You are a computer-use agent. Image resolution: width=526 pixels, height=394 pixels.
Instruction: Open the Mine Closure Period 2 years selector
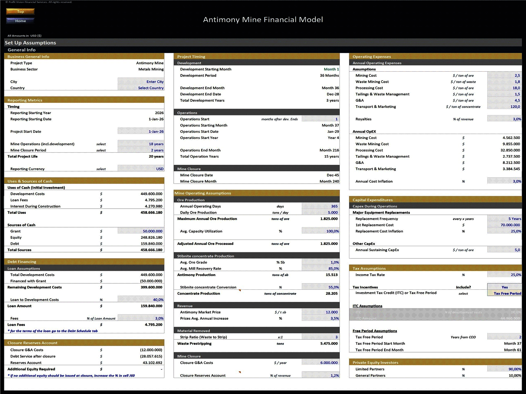pyautogui.click(x=141, y=150)
